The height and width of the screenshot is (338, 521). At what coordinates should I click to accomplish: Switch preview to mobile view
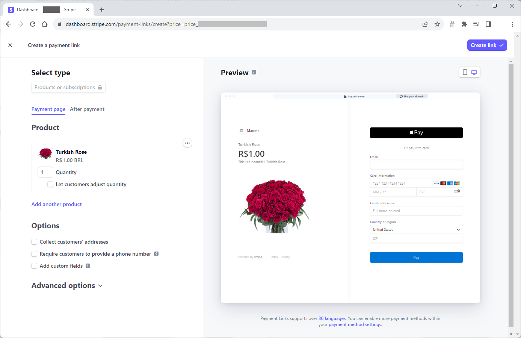pyautogui.click(x=465, y=71)
